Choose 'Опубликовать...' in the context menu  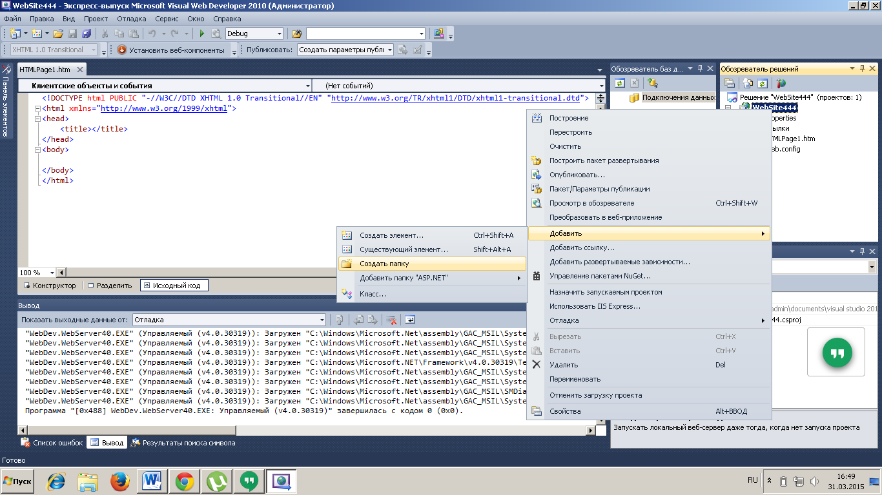click(x=650, y=175)
